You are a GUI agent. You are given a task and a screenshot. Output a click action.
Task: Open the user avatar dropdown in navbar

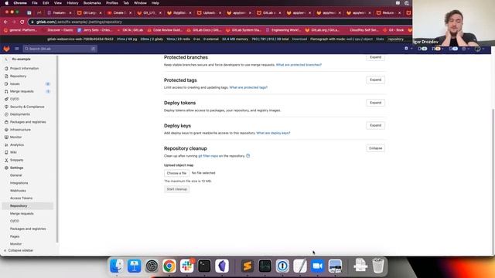[480, 49]
